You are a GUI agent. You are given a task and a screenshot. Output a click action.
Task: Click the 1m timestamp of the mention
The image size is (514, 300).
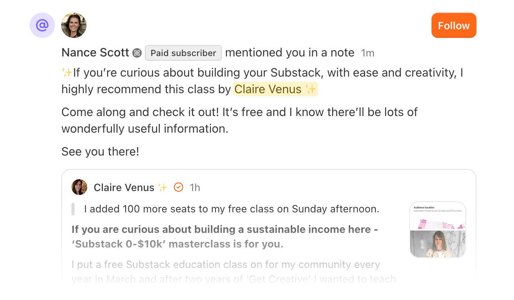(x=368, y=53)
